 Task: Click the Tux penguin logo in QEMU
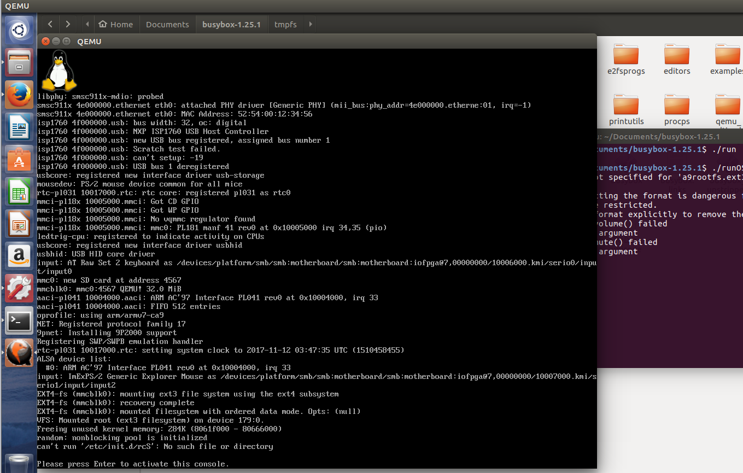point(59,71)
